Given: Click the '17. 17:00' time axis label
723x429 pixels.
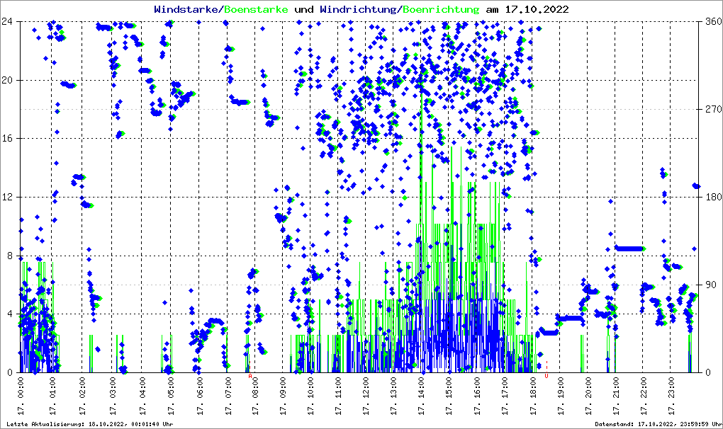Looking at the screenshot, I should [505, 396].
